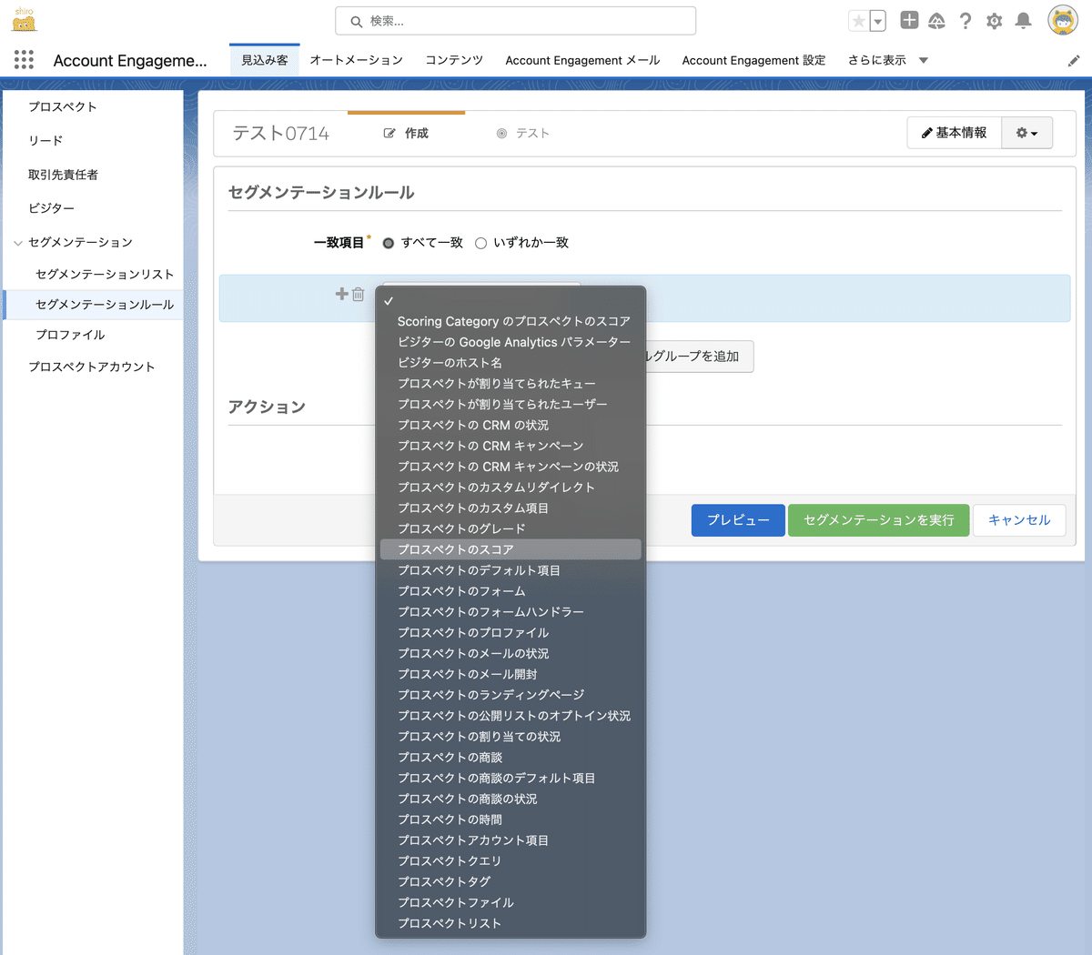Choose プロスペクトのデフォルト項目 option

(x=511, y=570)
